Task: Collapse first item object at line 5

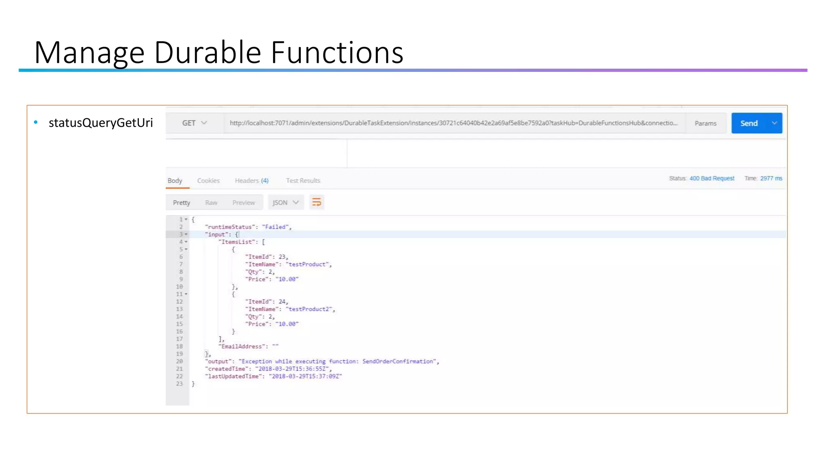Action: pos(186,249)
